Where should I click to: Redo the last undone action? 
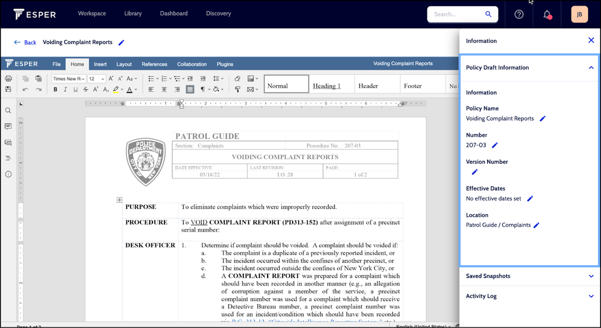point(39,90)
